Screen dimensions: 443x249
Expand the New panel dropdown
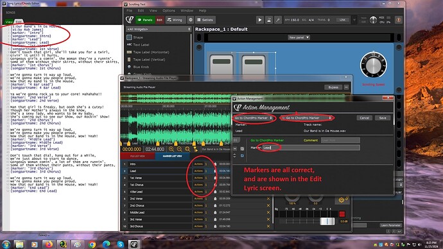pyautogui.click(x=299, y=37)
